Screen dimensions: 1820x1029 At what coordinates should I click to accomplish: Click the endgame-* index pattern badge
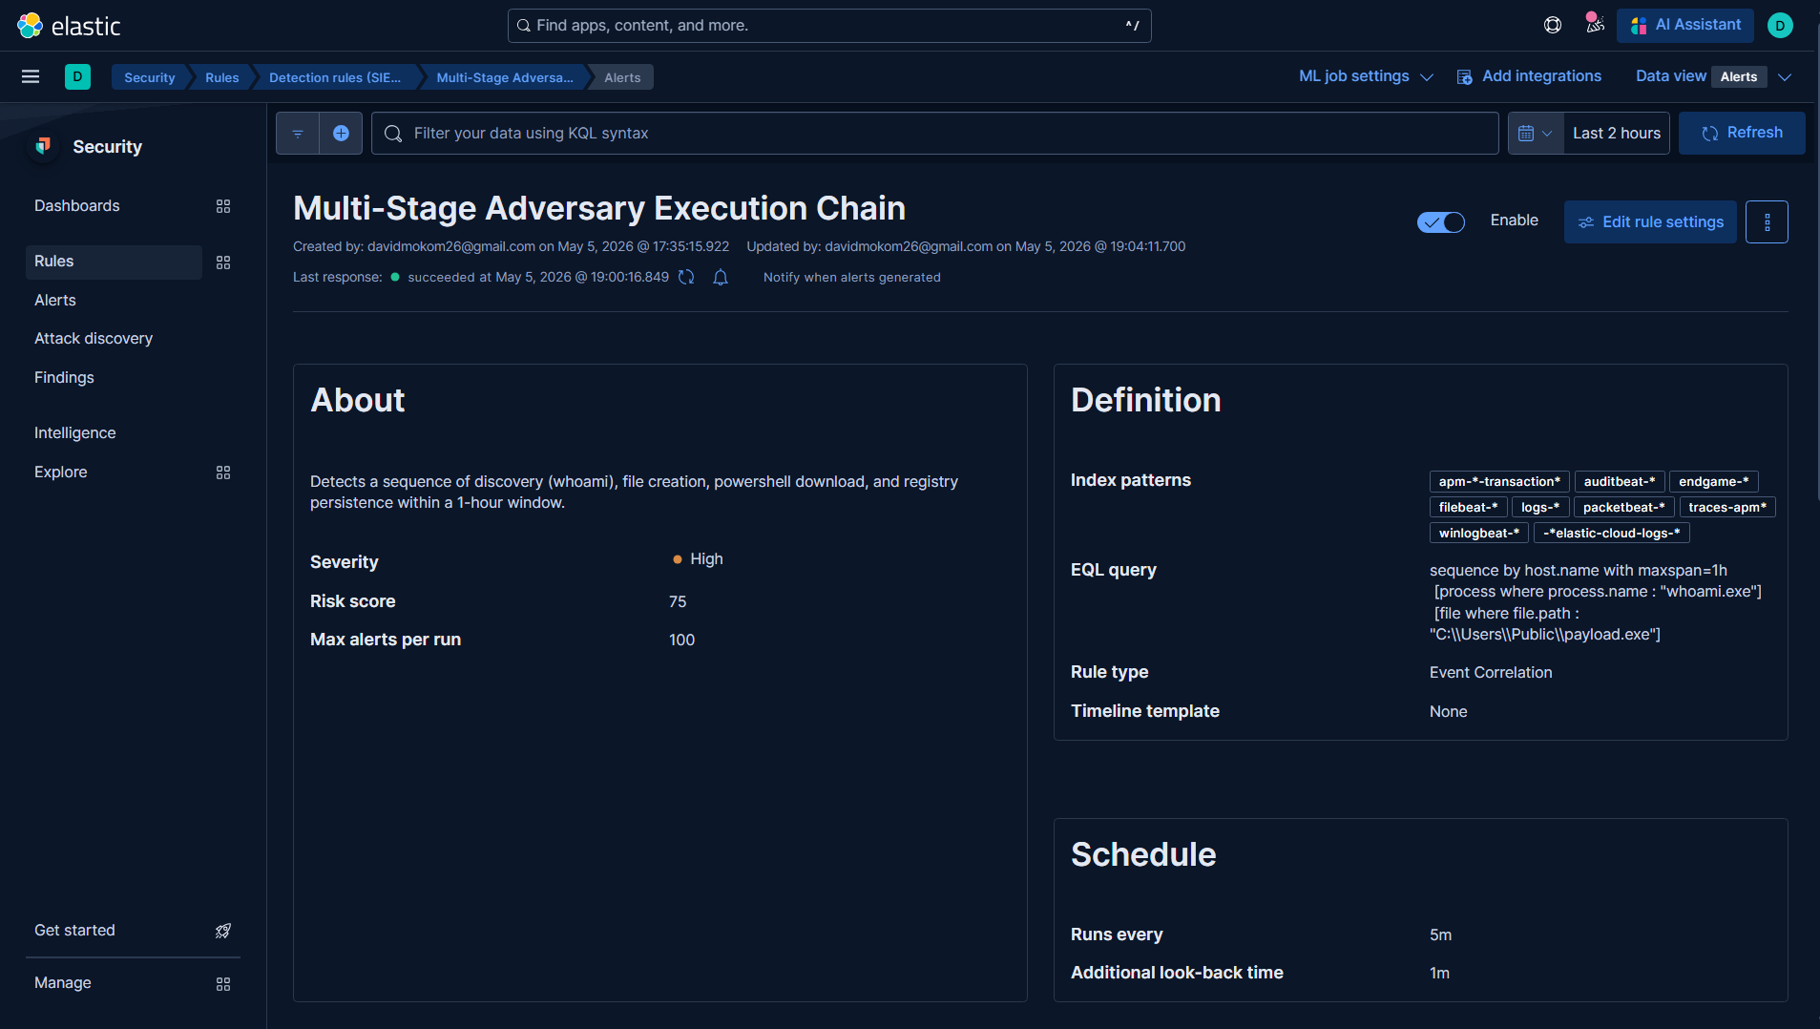pos(1714,481)
